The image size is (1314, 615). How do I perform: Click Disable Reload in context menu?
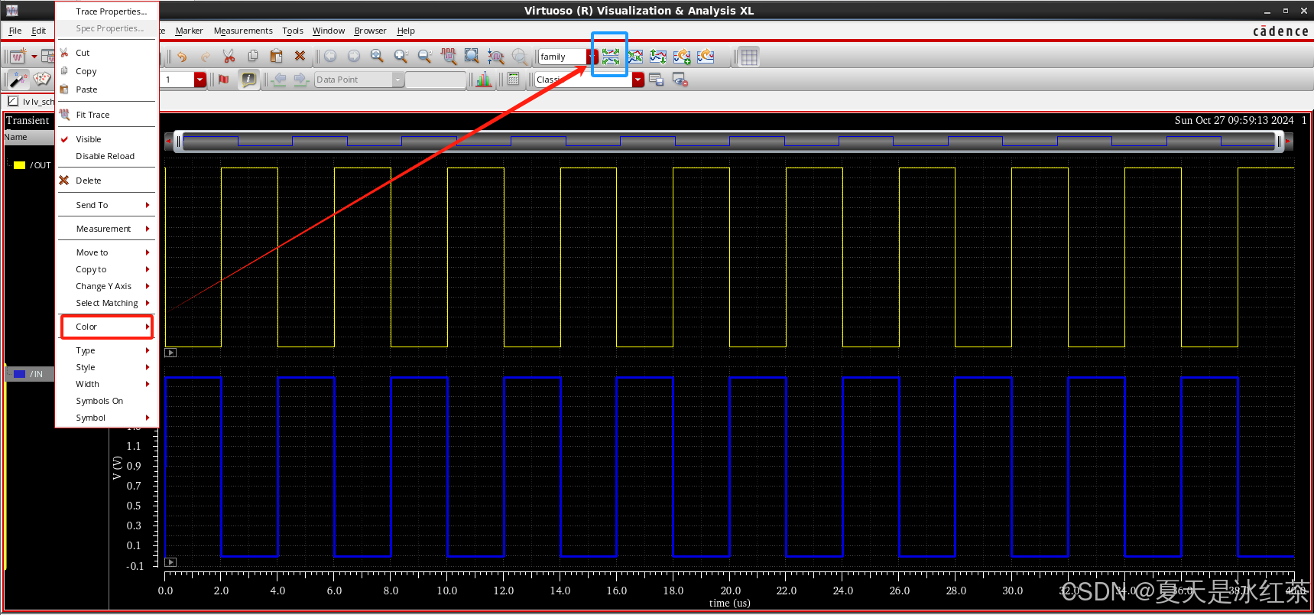click(106, 156)
